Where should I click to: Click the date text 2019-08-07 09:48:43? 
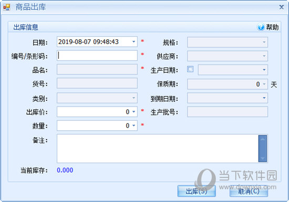click(88, 42)
